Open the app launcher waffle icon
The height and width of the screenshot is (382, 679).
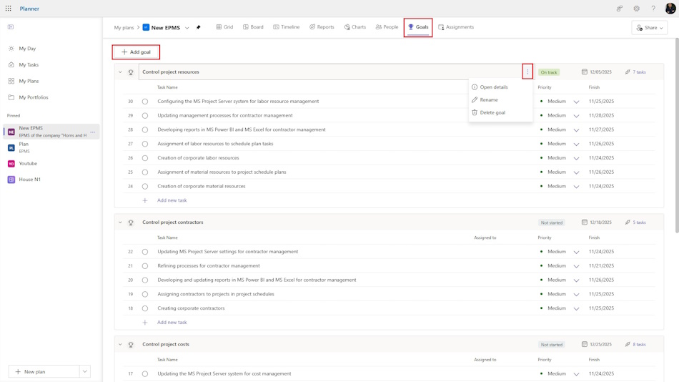click(9, 9)
